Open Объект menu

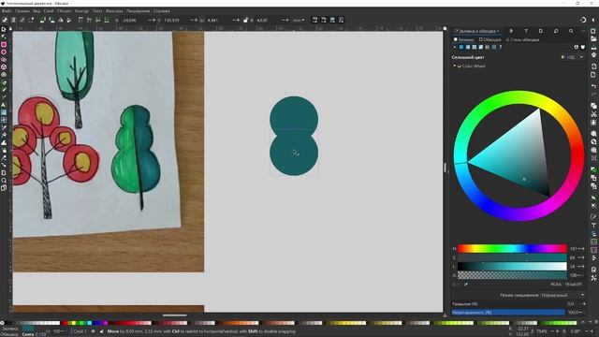point(65,11)
